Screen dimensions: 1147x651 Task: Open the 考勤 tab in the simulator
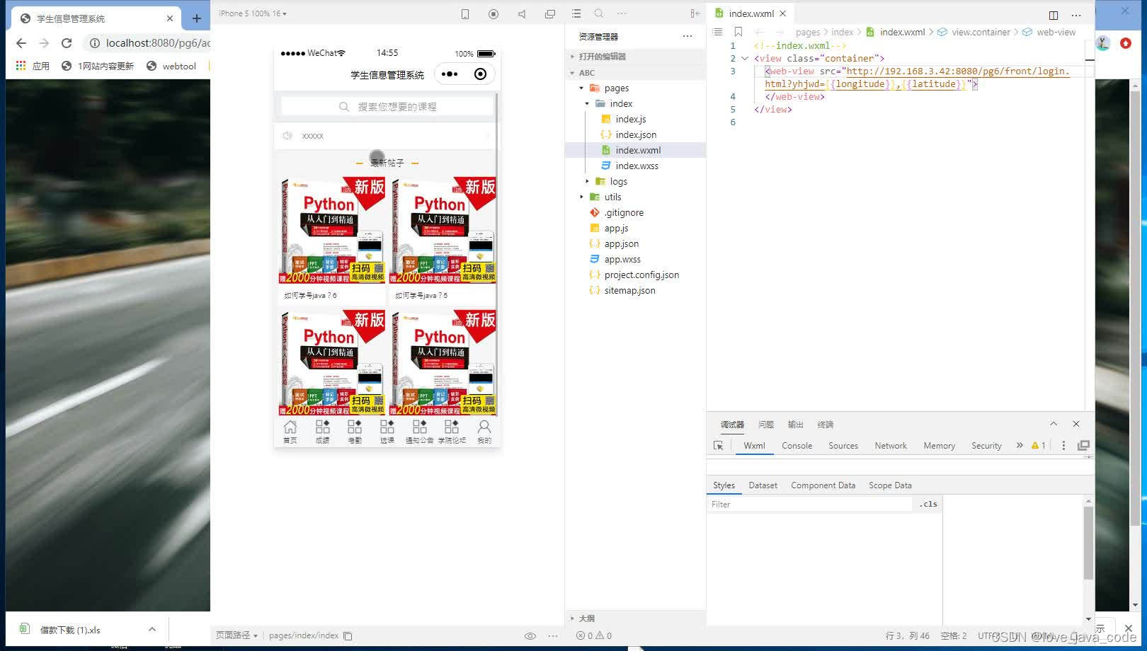pyautogui.click(x=355, y=432)
